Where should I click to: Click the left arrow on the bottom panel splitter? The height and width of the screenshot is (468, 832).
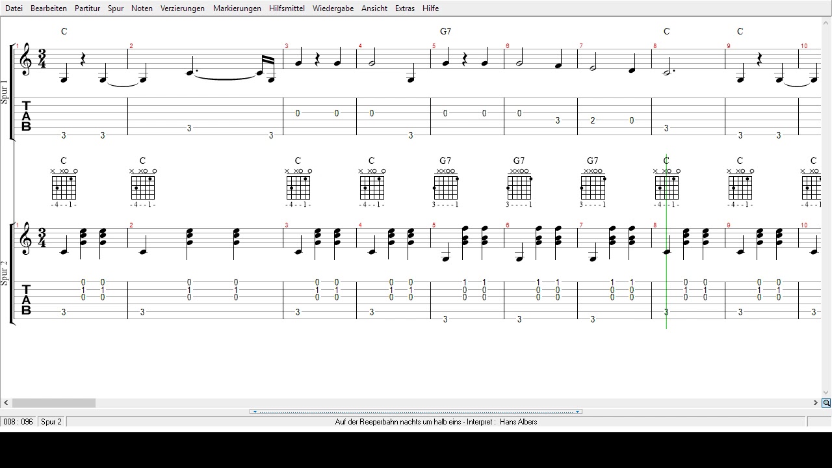255,411
